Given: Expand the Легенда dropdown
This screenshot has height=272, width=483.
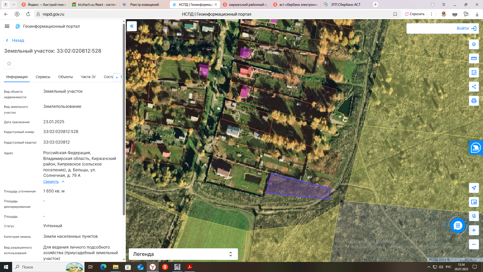Looking at the screenshot, I should point(183,254).
